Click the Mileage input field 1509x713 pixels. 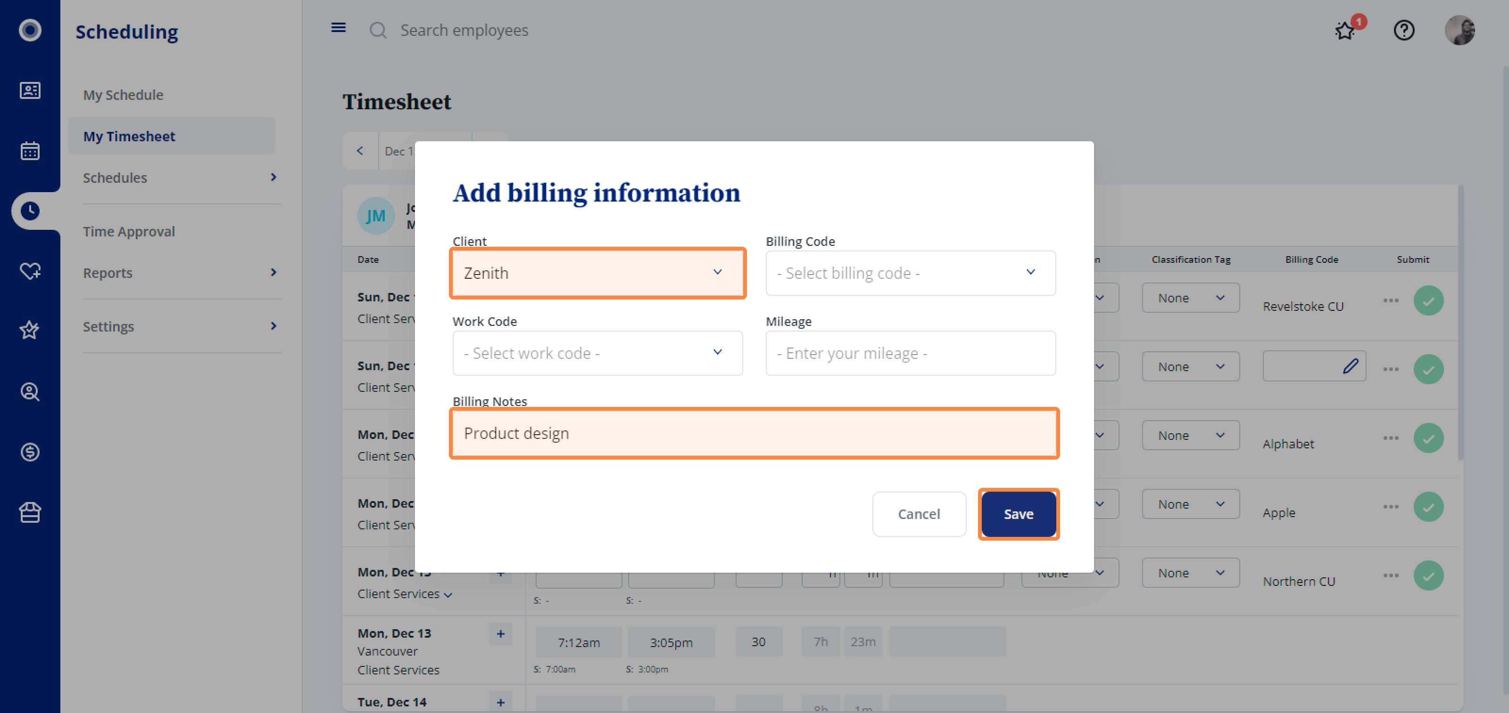(x=910, y=353)
